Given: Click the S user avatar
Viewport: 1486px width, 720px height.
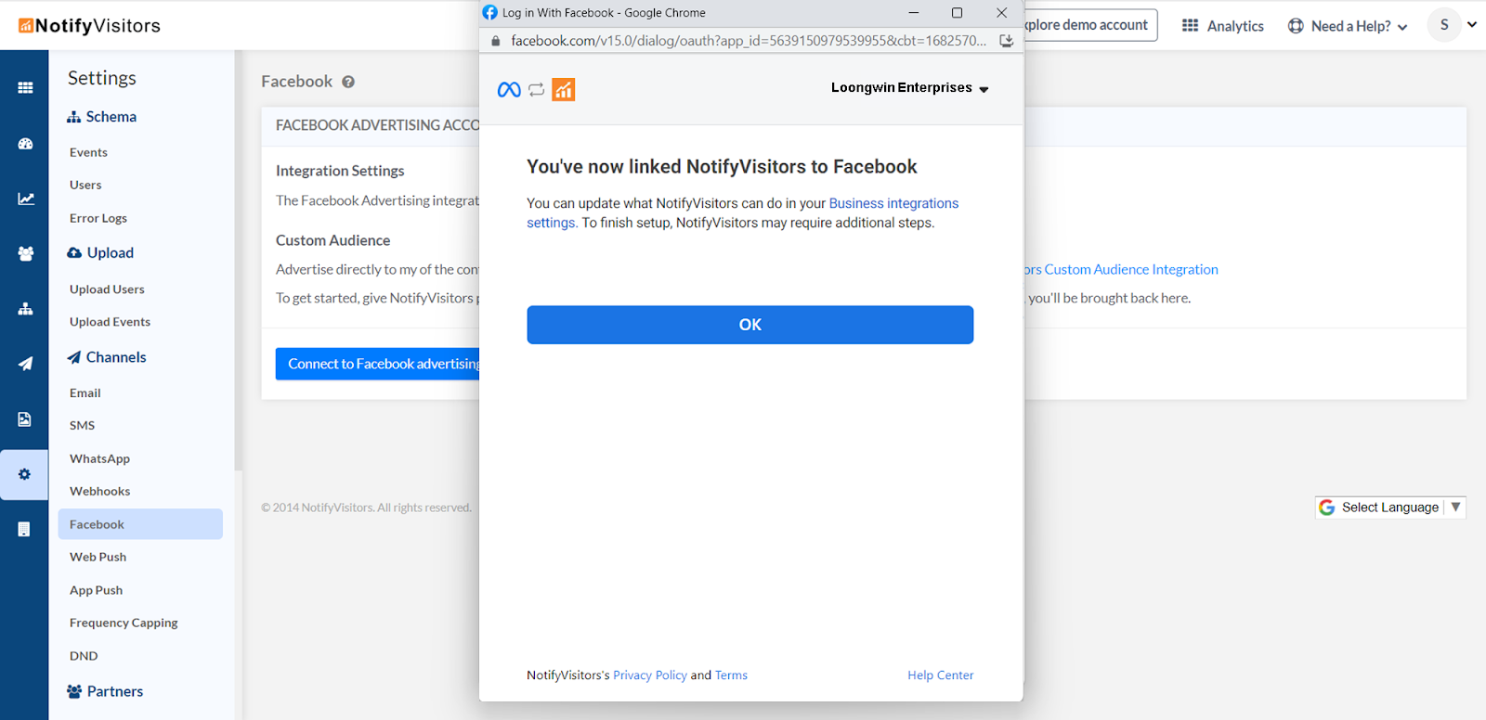Looking at the screenshot, I should 1444,25.
